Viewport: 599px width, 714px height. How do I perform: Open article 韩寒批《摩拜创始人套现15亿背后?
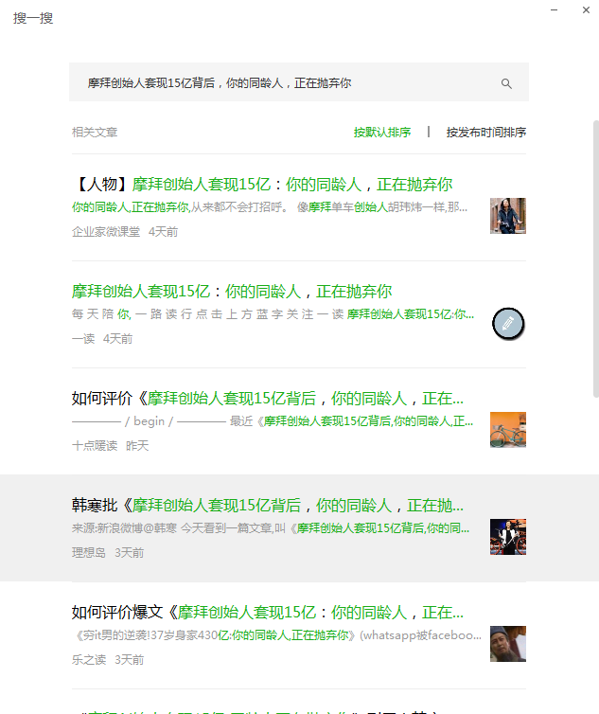pos(268,506)
